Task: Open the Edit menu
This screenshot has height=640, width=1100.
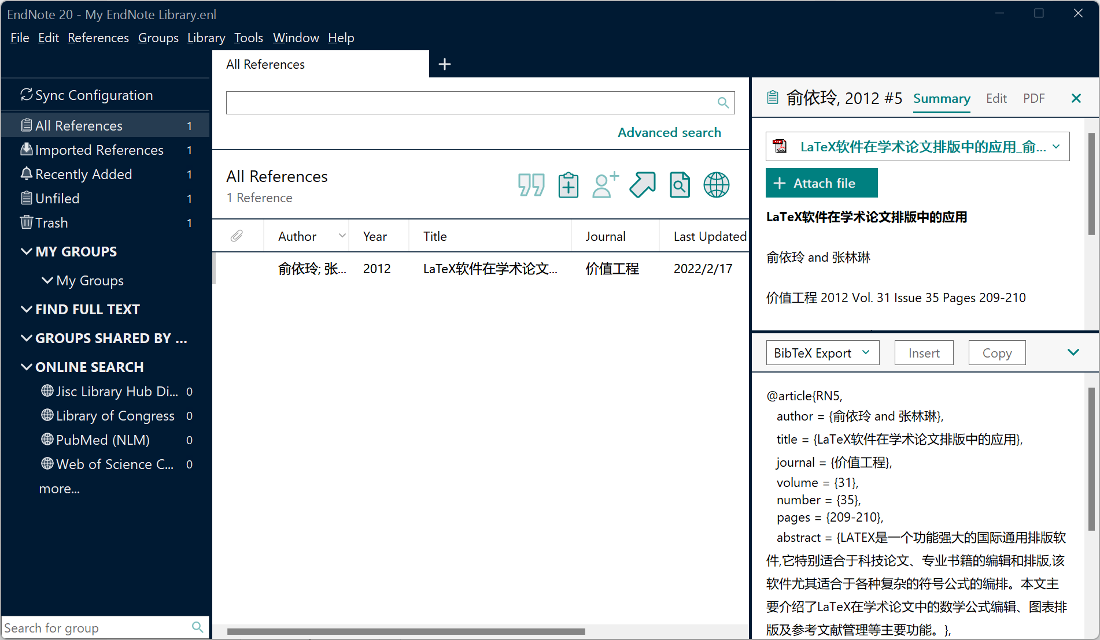Action: click(48, 38)
